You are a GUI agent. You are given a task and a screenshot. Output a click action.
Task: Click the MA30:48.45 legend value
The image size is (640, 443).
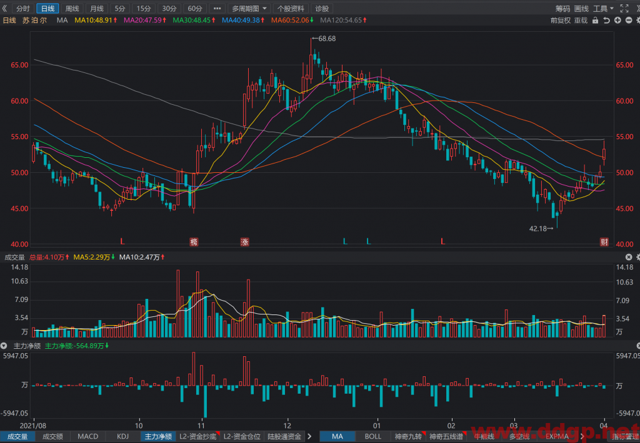tap(194, 20)
